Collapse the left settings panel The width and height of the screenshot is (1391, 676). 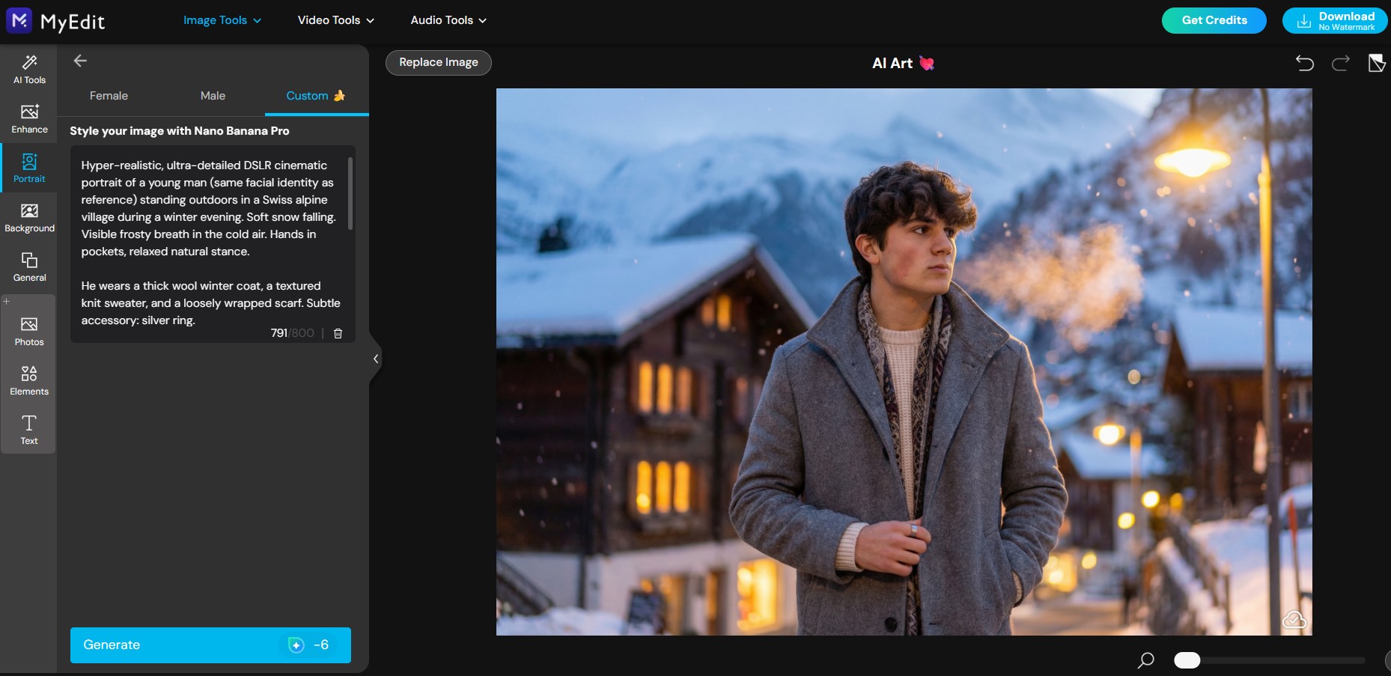pyautogui.click(x=375, y=359)
